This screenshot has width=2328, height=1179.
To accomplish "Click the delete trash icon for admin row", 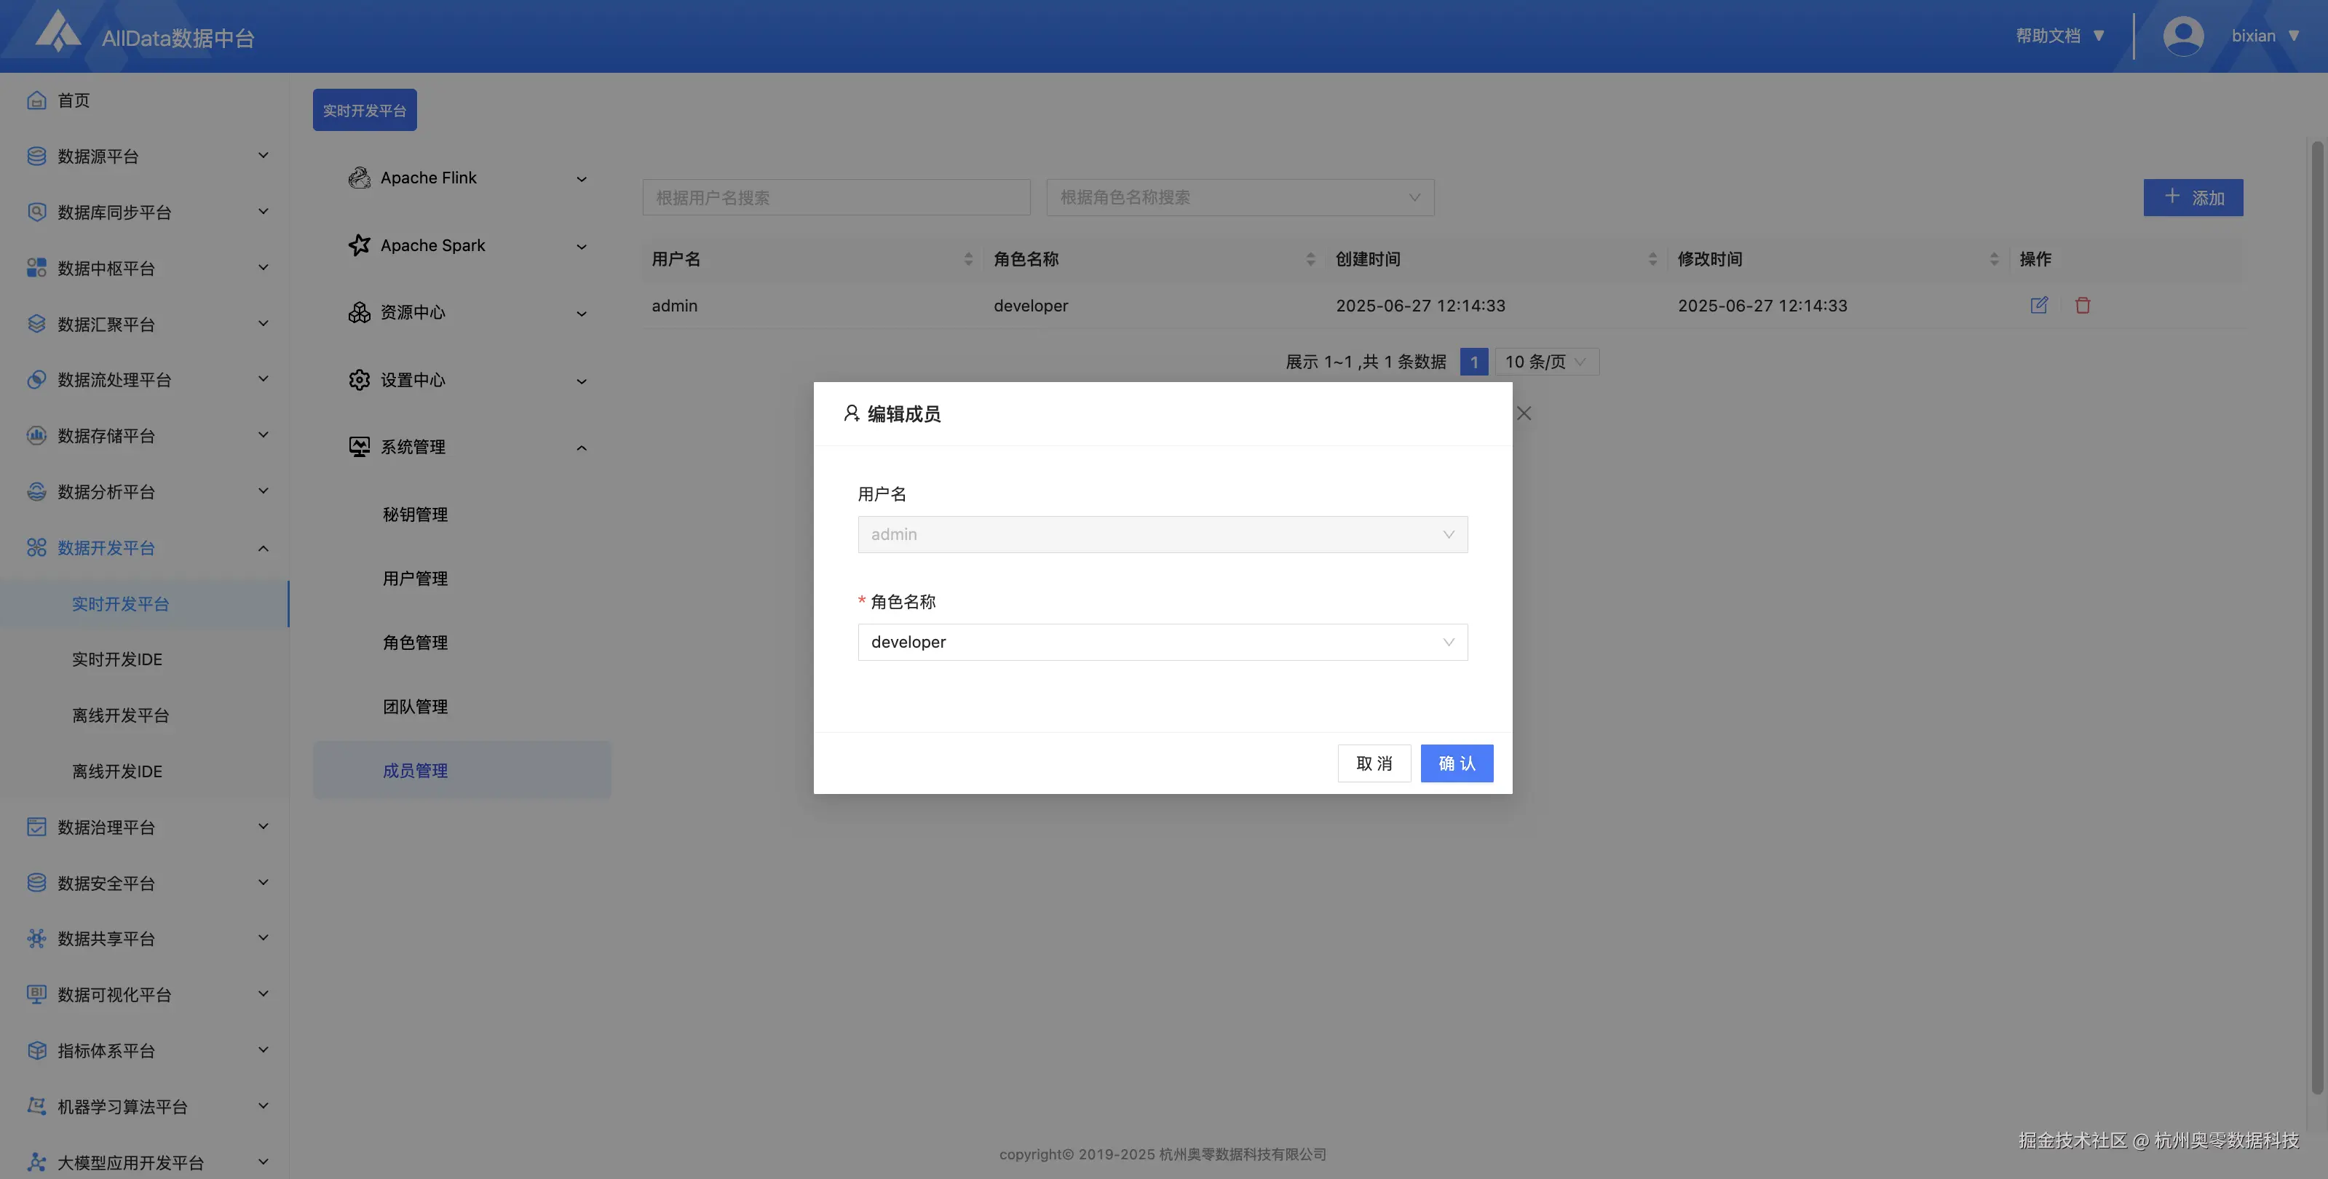I will 2083,306.
